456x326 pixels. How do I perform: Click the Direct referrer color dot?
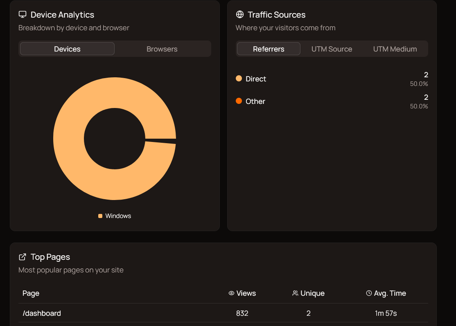(x=239, y=79)
